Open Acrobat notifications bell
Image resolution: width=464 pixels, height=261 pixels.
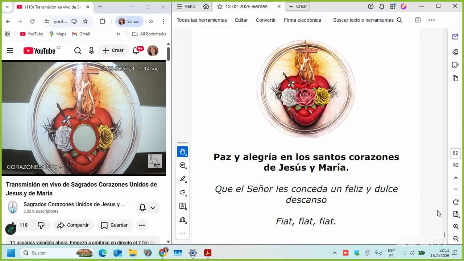click(382, 6)
